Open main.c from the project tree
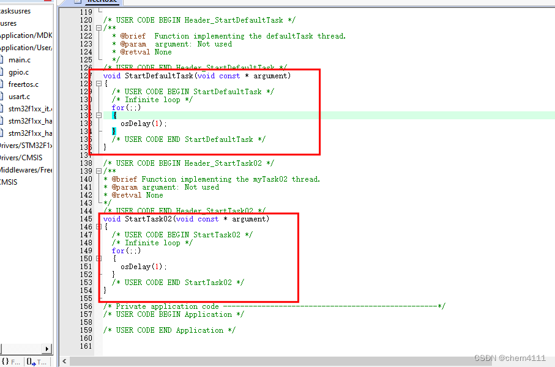The width and height of the screenshot is (555, 367). (20, 60)
